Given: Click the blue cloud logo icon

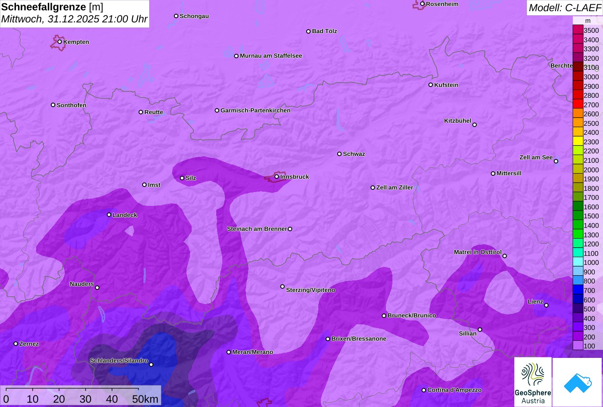Looking at the screenshot, I should (578, 382).
